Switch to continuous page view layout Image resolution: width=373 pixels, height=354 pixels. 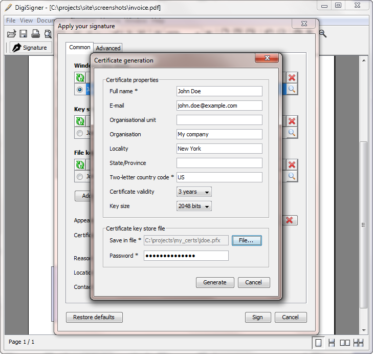(332, 343)
